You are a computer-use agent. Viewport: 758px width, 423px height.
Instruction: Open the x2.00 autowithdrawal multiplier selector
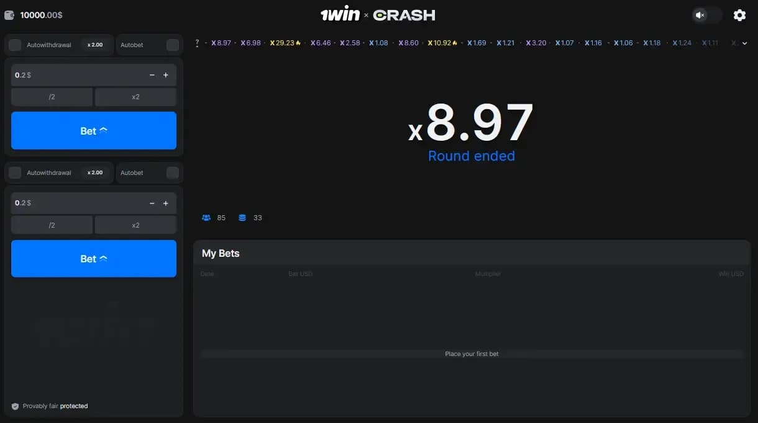pyautogui.click(x=94, y=45)
